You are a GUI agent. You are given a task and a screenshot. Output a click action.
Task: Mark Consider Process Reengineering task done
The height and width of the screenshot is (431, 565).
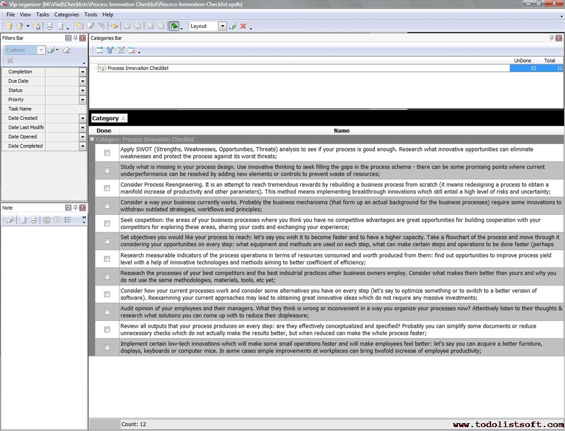pos(107,188)
